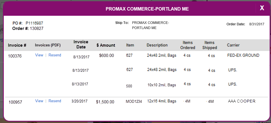Resend invoice 100376
Viewport: 271px width, 123px height.
tap(55, 55)
